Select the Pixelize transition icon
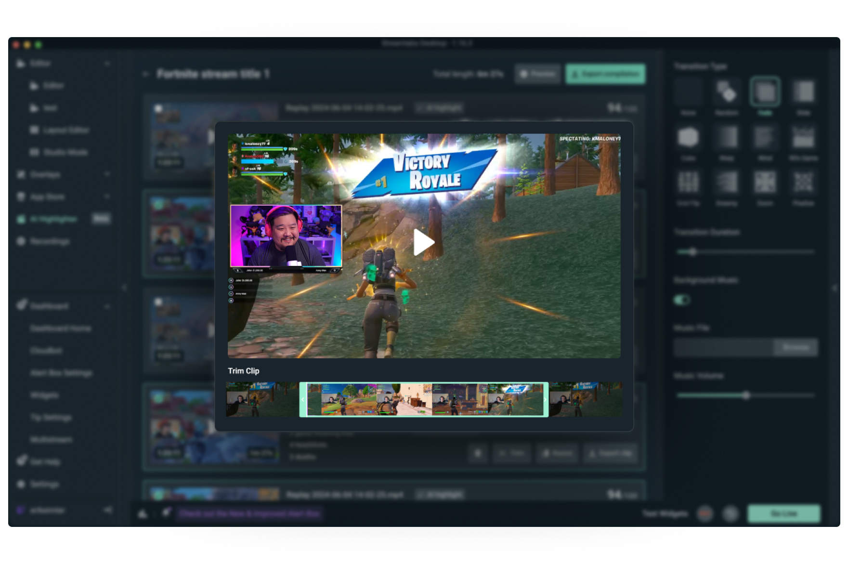Image resolution: width=848 pixels, height=564 pixels. [x=804, y=182]
